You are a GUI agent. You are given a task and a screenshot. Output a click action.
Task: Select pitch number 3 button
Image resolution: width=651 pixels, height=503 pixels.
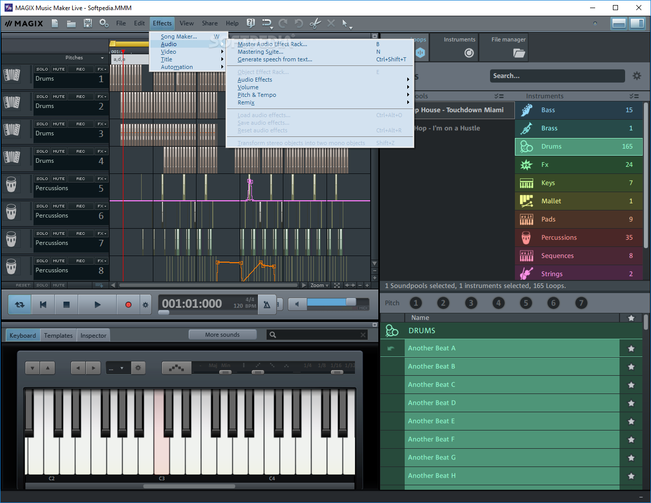coord(471,303)
